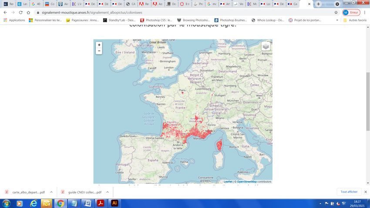Open the Photoshop CS5 bookmark
370x208 pixels.
[x=156, y=20]
